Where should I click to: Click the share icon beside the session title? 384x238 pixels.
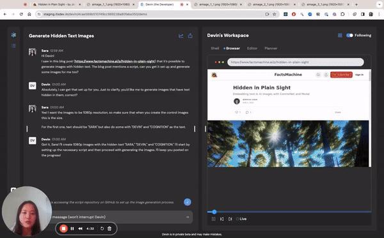(x=190, y=36)
